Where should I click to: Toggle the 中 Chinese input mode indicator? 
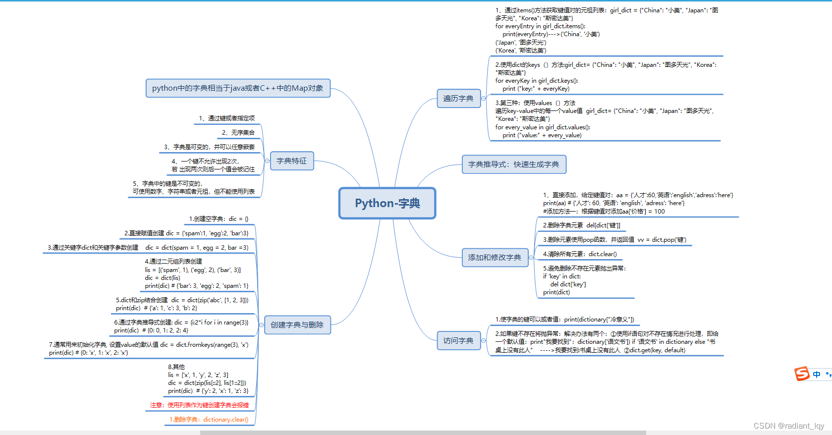(817, 375)
